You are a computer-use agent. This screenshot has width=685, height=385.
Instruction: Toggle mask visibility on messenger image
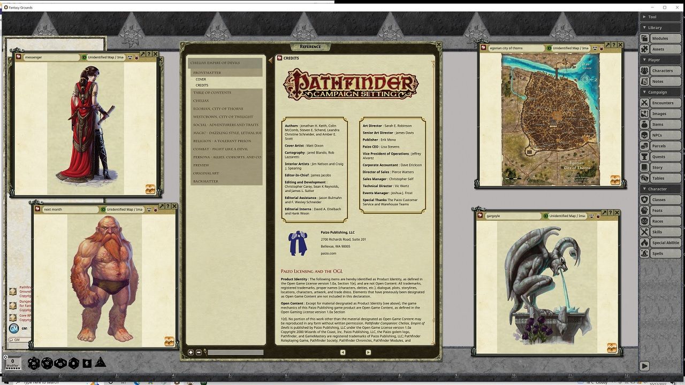(x=130, y=57)
